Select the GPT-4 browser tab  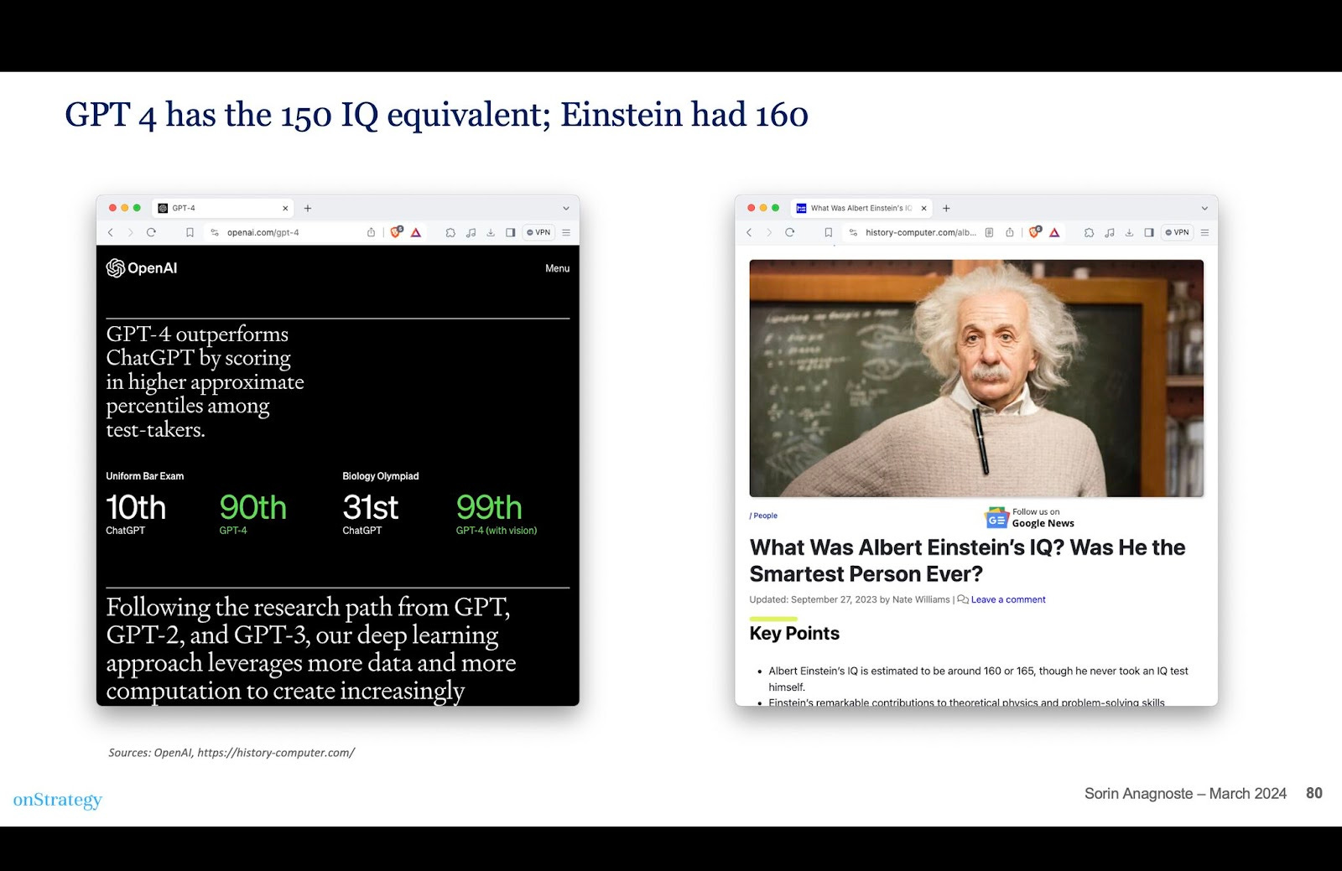pyautogui.click(x=223, y=208)
